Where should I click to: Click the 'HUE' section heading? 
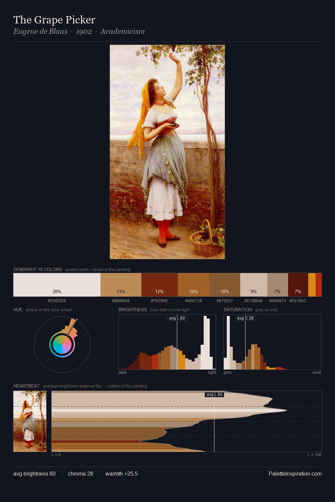[18, 310]
